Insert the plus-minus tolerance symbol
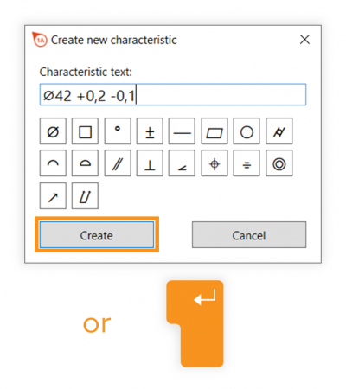Image resolution: width=346 pixels, height=389 pixels. 150,131
